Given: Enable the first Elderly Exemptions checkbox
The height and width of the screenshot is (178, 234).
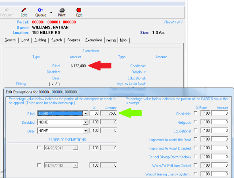Looking at the screenshot, I should 39,148.
